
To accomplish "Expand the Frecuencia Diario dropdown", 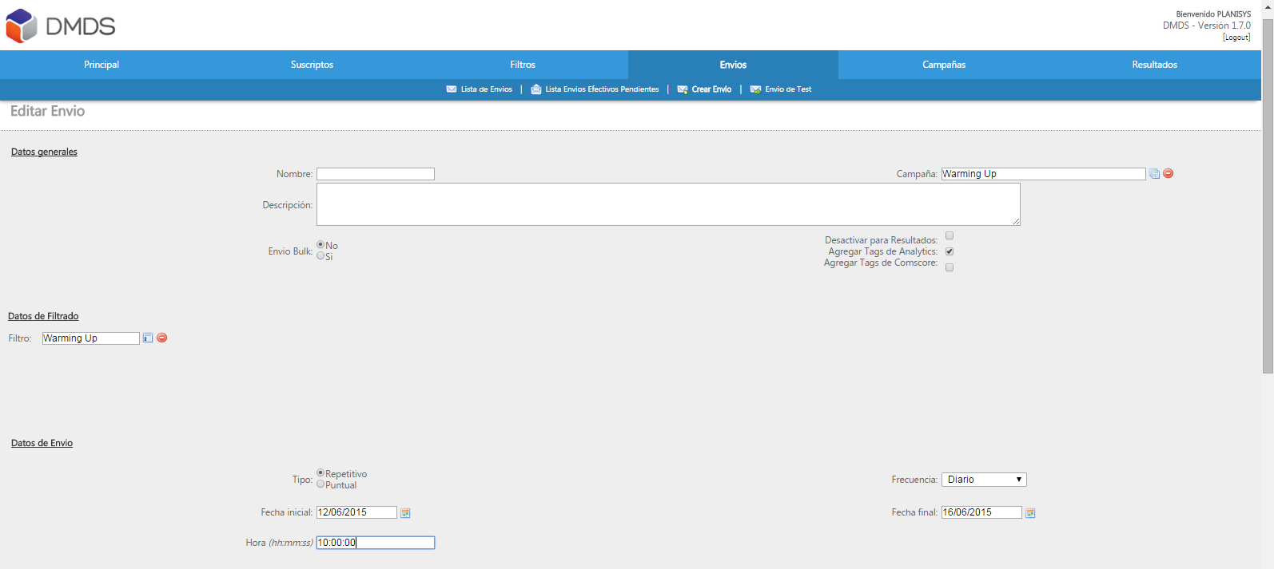I will tap(984, 480).
